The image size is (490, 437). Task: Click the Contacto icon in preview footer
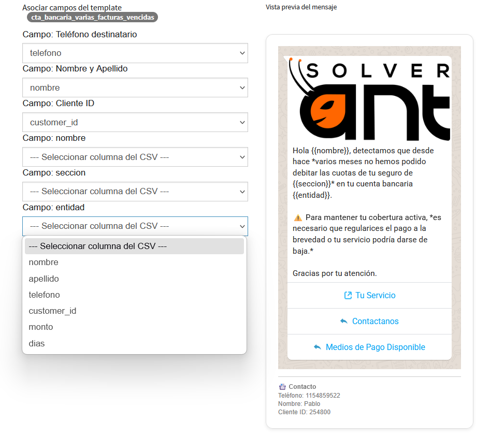(282, 387)
